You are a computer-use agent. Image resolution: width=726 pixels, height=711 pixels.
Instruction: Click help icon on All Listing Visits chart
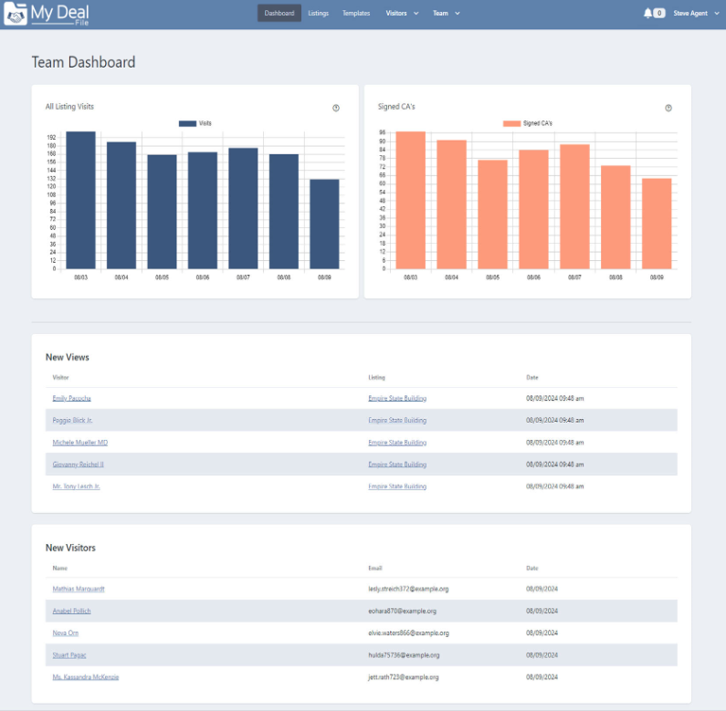click(336, 108)
